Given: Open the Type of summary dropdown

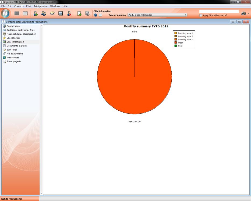Looking at the screenshot, I should click(157, 15).
